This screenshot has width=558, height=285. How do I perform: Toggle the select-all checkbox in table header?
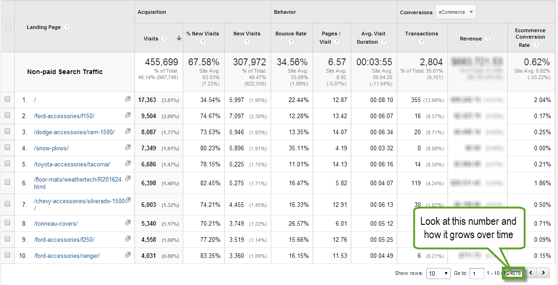click(8, 27)
